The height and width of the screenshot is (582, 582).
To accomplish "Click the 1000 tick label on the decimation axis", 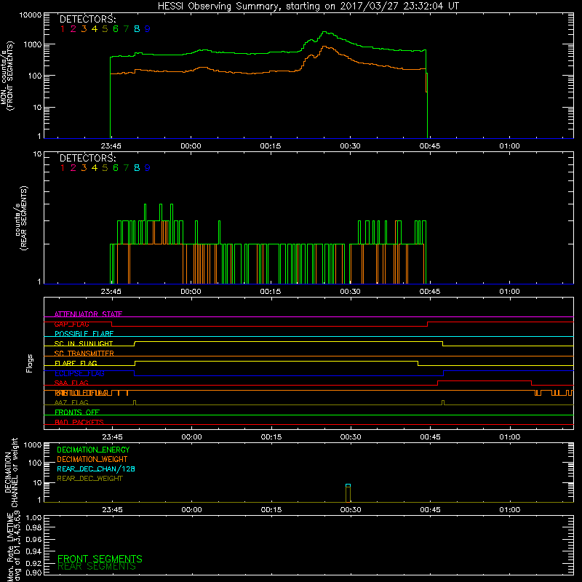I will (33, 445).
